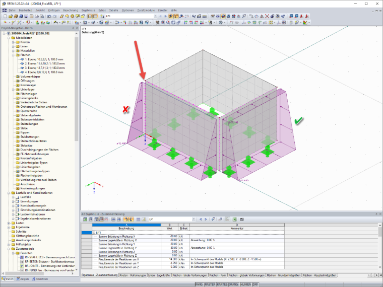Screen dimensions: 383x287
Task: Click the undo arrow icon
Action: pos(49,16)
